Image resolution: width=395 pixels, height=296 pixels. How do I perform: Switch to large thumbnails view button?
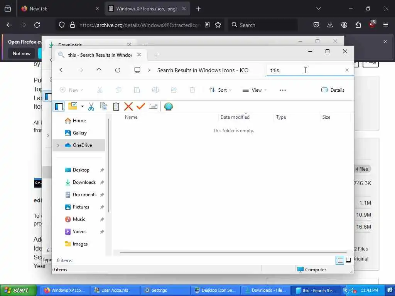[x=348, y=260]
